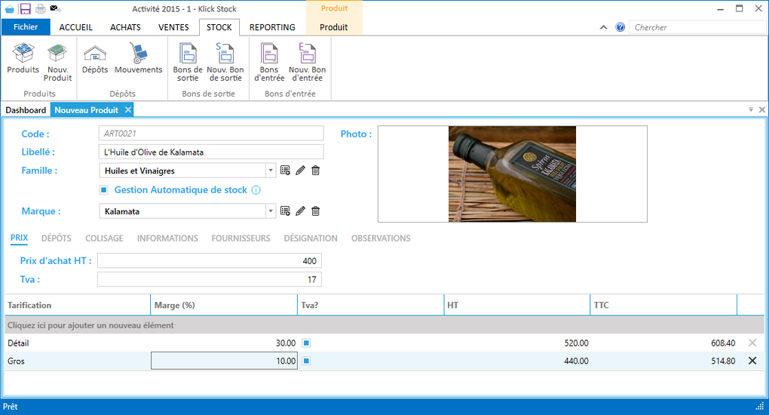This screenshot has width=769, height=415.
Task: Select the STOCK ribbon tab
Action: tap(219, 27)
